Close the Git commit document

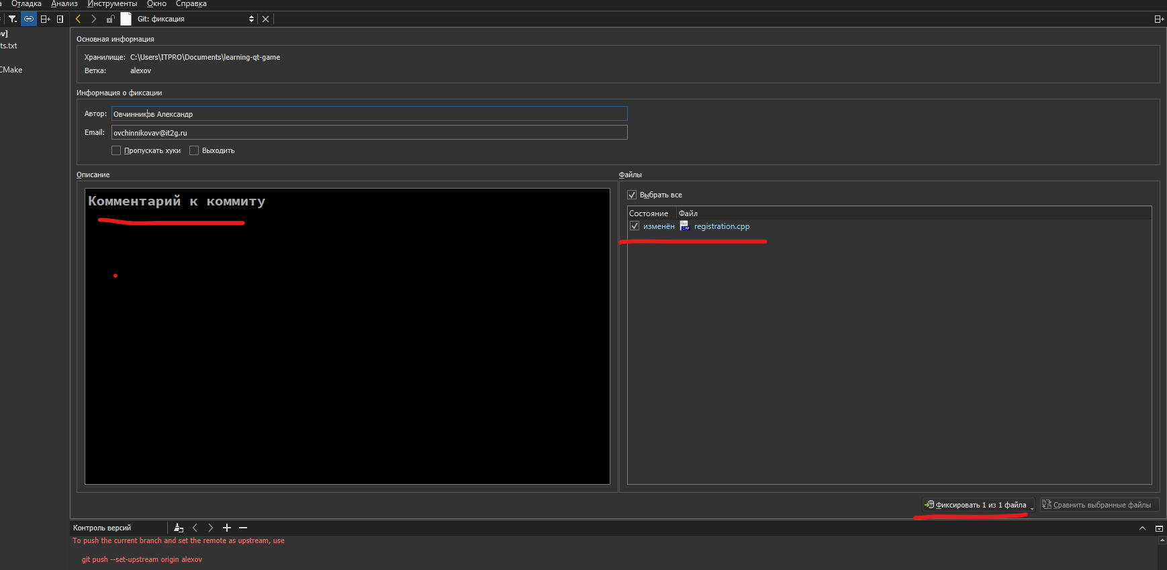[x=265, y=19]
